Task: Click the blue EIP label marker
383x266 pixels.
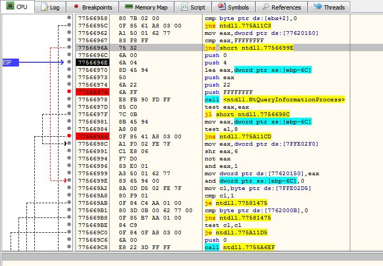Action: (10, 62)
